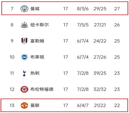Viewport: 129px width, 113px height.
Task: Click Manchester City's 27 points value
Action: pos(117,9)
